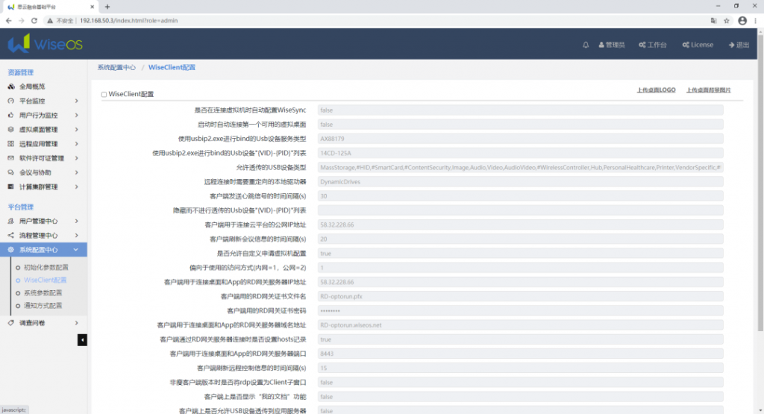
Task: Open the browser translate icon
Action: 714,21
